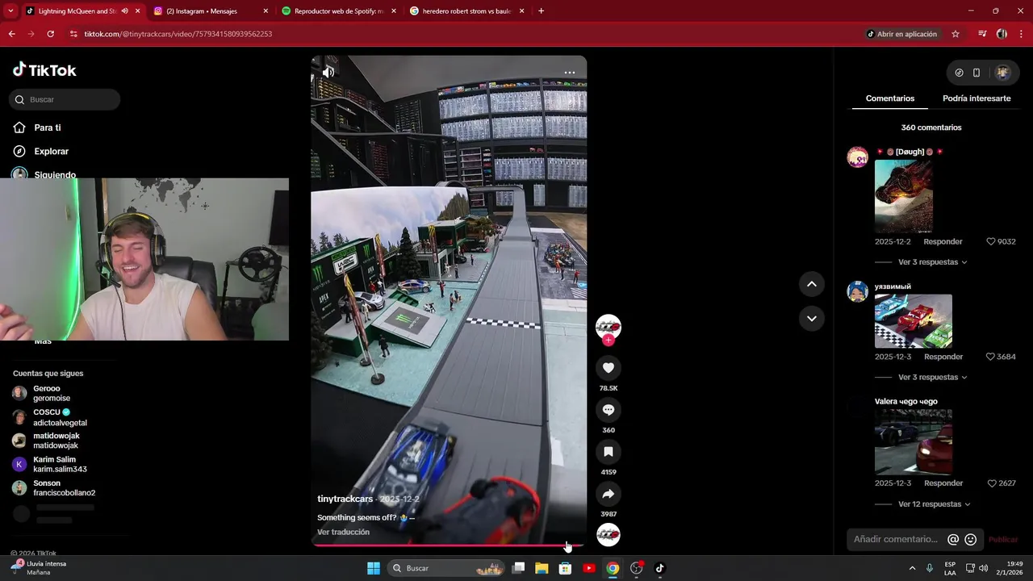Open the tab search dropdown arrow
1033x581 pixels.
pyautogui.click(x=10, y=11)
